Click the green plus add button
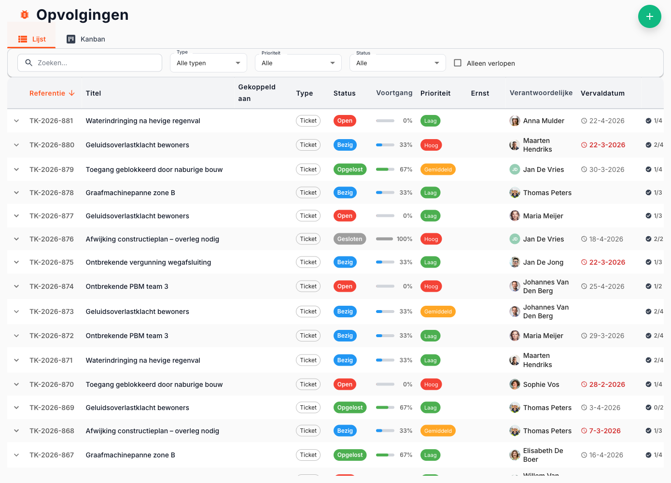Screen dimensions: 671x483 pyautogui.click(x=649, y=16)
